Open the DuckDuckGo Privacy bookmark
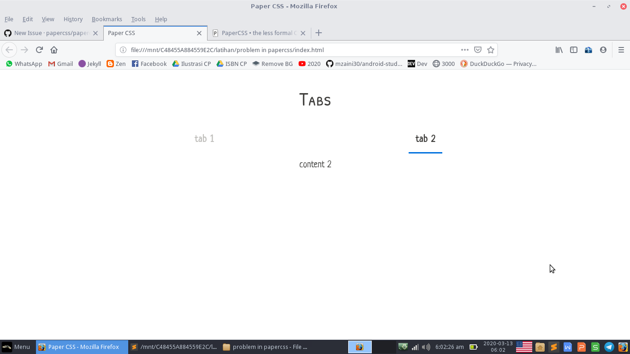The image size is (630, 354). 498,64
